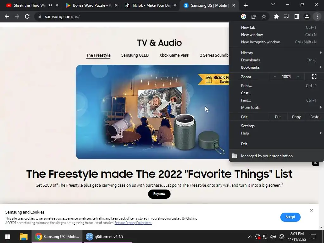Open the Windows Start menu
Viewport: 324px width, 243px height.
(x=8, y=237)
